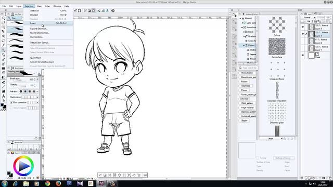This screenshot has width=333, height=187.
Task: Click the Flower tag button
Action: [244, 90]
